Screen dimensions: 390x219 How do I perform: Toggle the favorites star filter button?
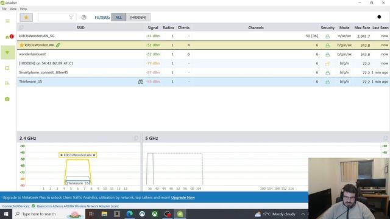(x=26, y=17)
